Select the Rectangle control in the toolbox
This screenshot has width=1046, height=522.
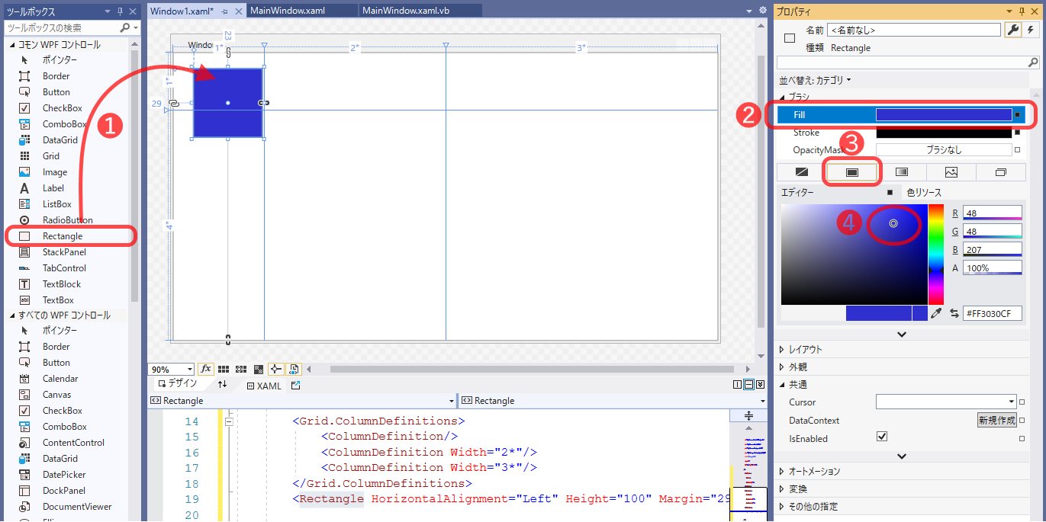(63, 236)
